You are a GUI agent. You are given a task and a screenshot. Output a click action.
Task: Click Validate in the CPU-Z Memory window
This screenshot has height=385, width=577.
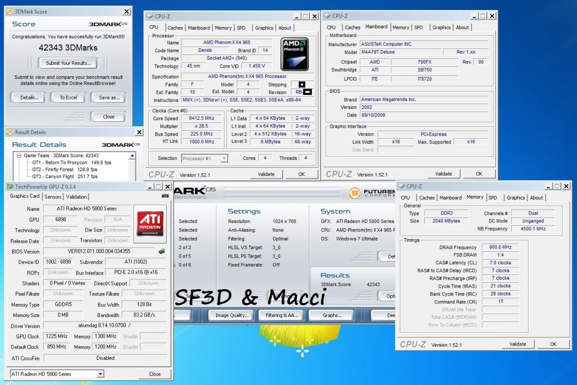[x=517, y=344]
